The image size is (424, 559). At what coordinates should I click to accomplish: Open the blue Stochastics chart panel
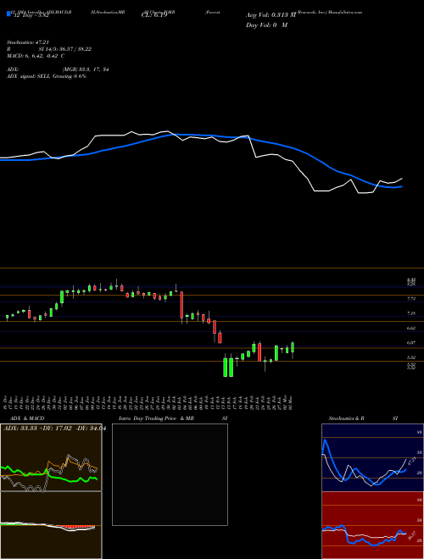click(x=372, y=457)
